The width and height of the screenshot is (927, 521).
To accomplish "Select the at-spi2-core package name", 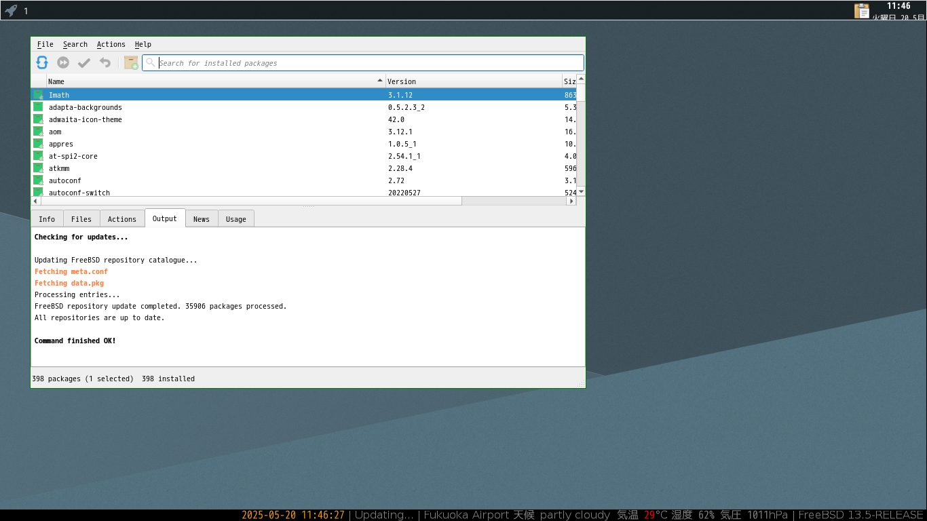I will [x=73, y=156].
